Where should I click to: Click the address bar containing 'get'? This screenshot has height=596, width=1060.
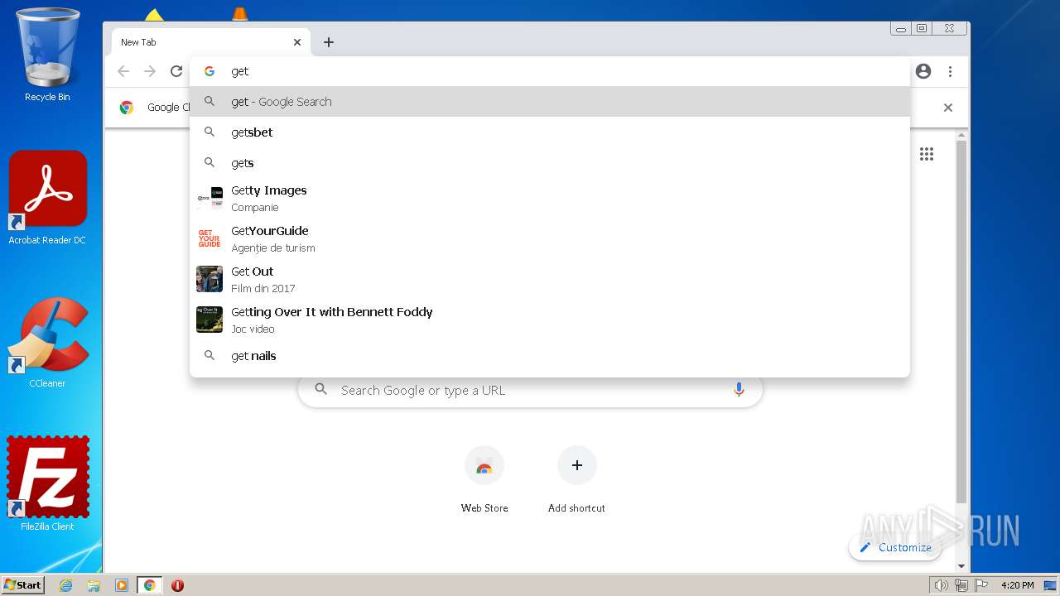[550, 71]
